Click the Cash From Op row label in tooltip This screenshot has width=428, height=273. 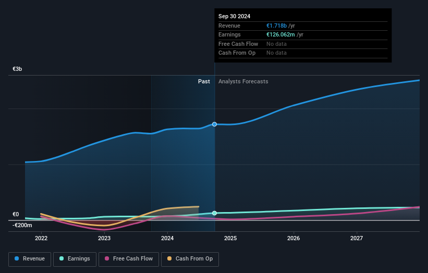tap(237, 53)
